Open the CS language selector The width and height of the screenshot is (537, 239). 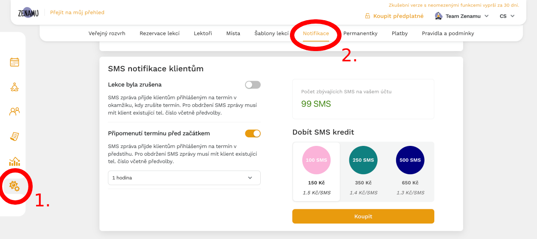[x=507, y=16]
